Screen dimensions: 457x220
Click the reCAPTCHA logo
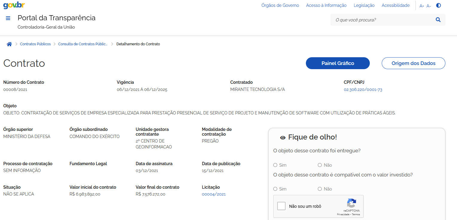[351, 203]
